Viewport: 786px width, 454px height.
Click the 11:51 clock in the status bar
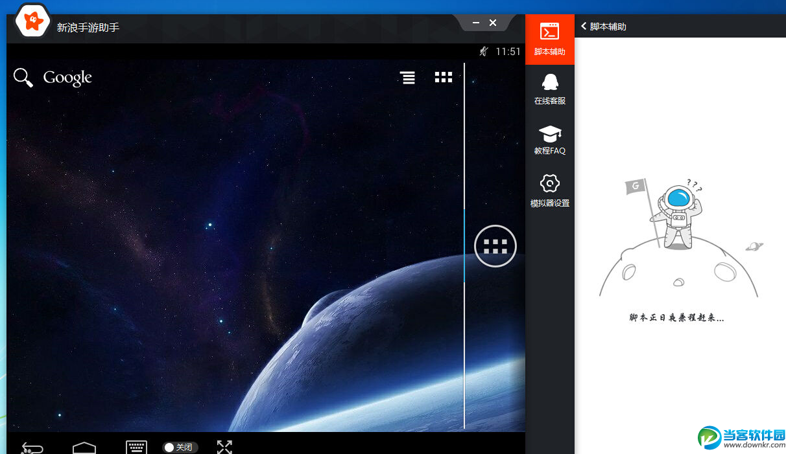coord(508,51)
